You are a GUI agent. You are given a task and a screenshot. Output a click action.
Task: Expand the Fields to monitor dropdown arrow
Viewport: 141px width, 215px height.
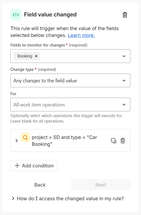(124, 56)
